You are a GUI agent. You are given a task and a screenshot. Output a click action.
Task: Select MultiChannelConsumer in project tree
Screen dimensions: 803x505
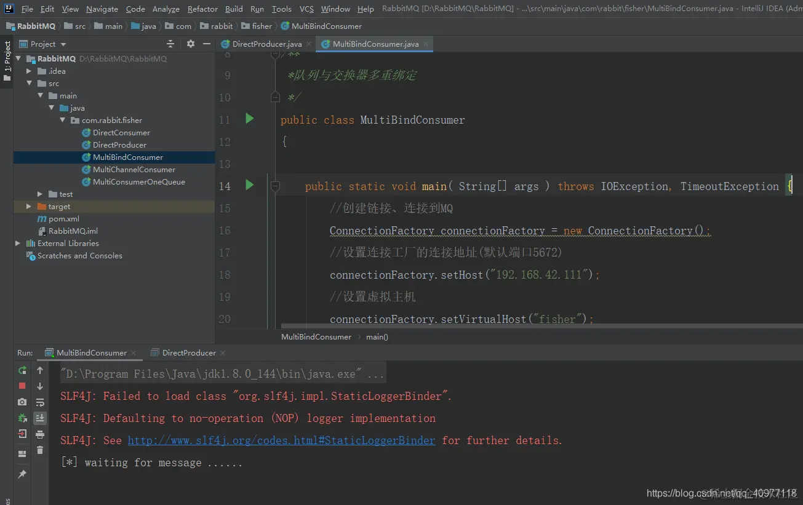click(134, 170)
